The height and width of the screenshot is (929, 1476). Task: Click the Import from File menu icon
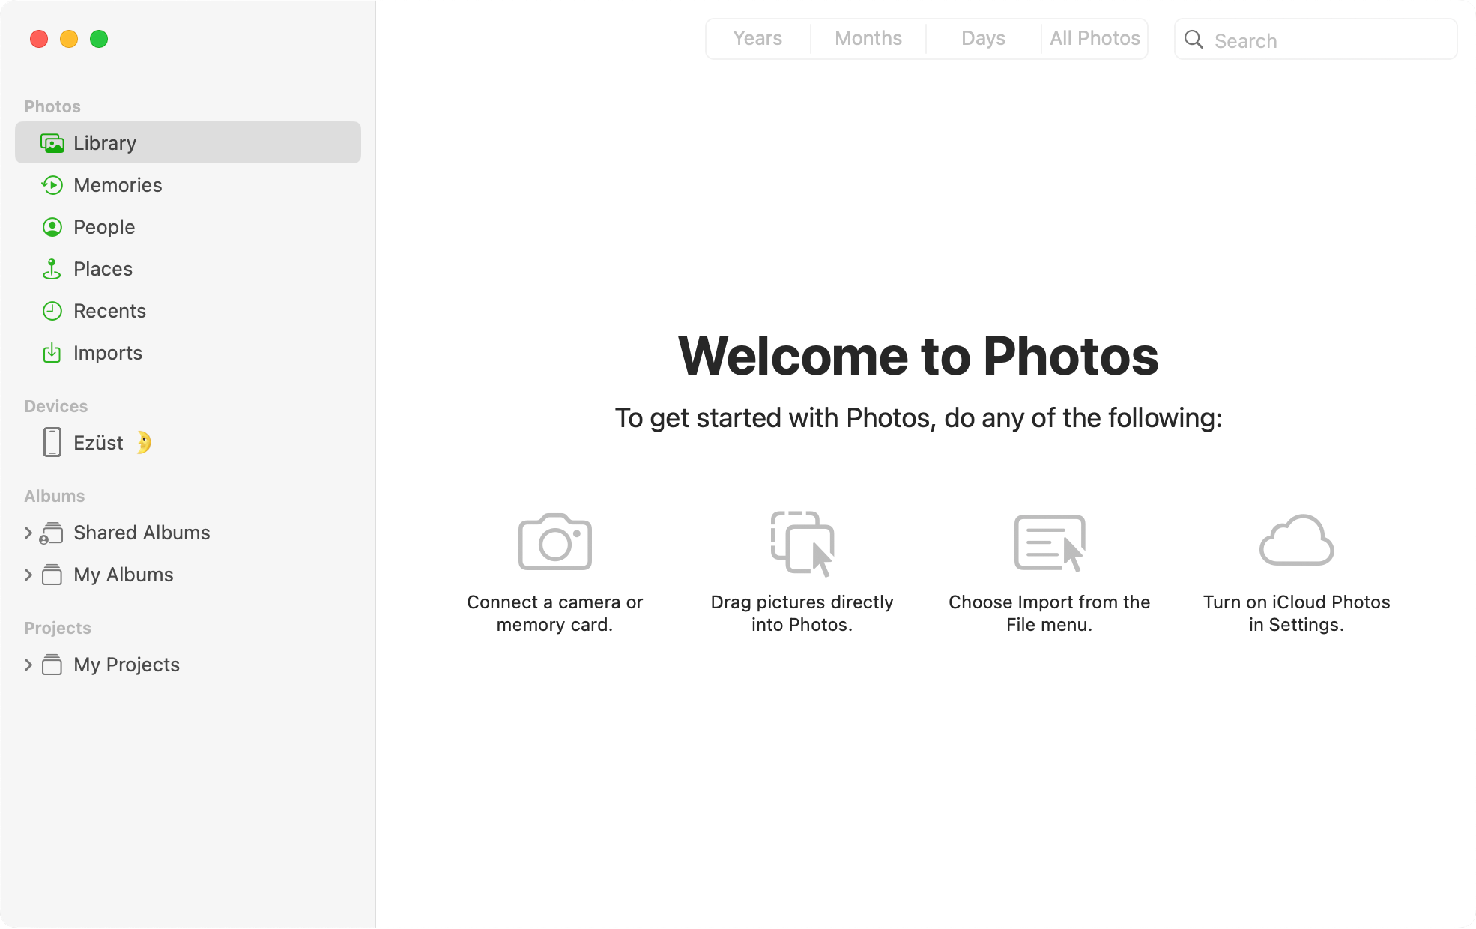1049,543
